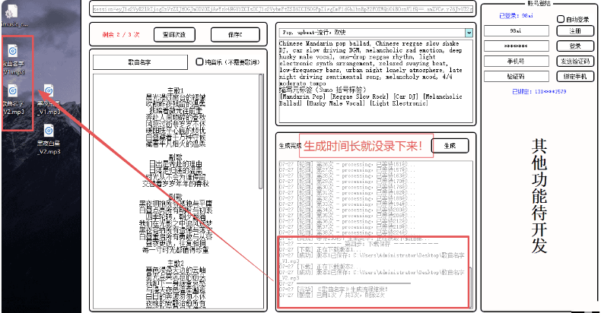Click the username field showing 98ai
Screen dimensions: 601x313
pos(517,31)
